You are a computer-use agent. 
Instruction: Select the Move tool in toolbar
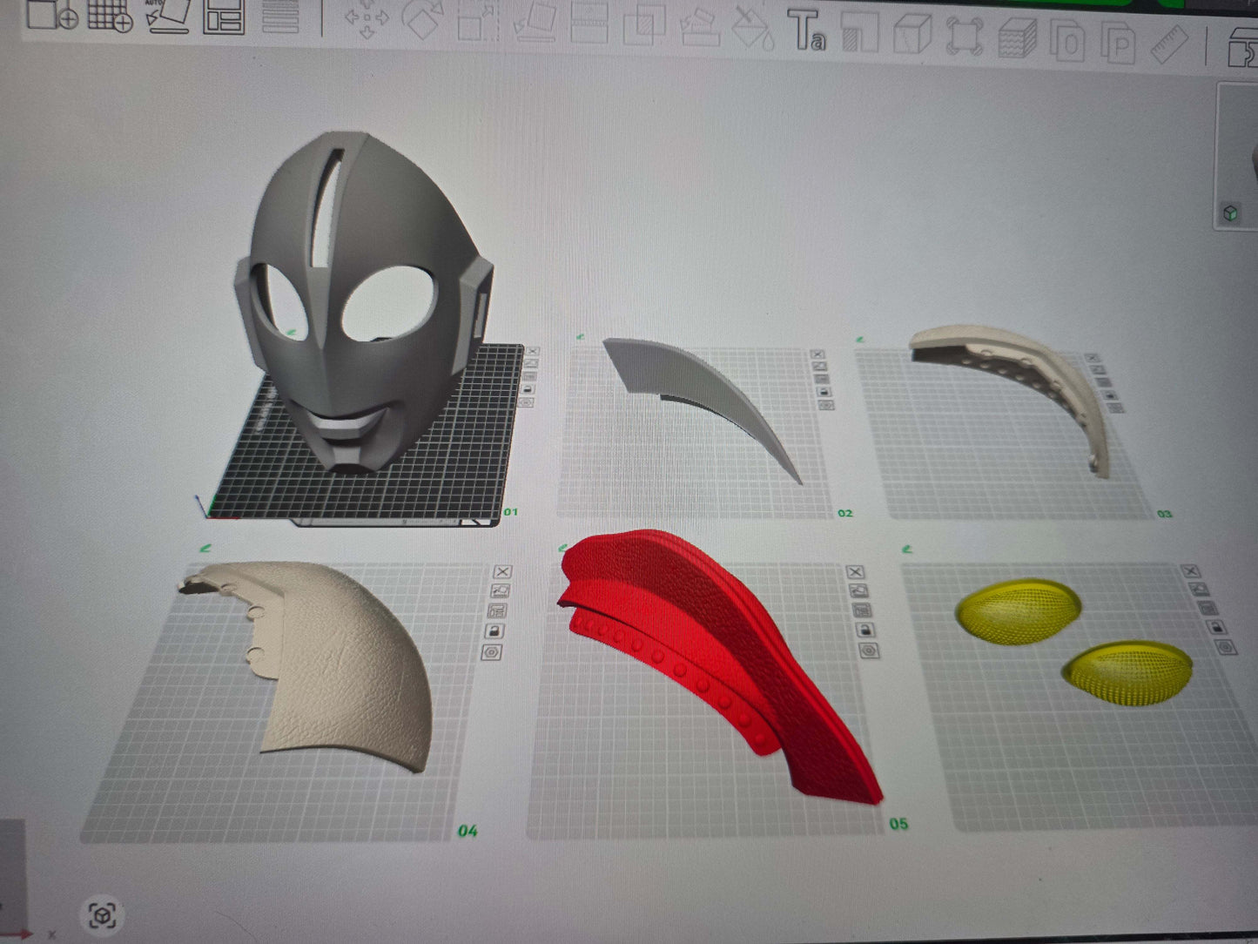(x=367, y=19)
